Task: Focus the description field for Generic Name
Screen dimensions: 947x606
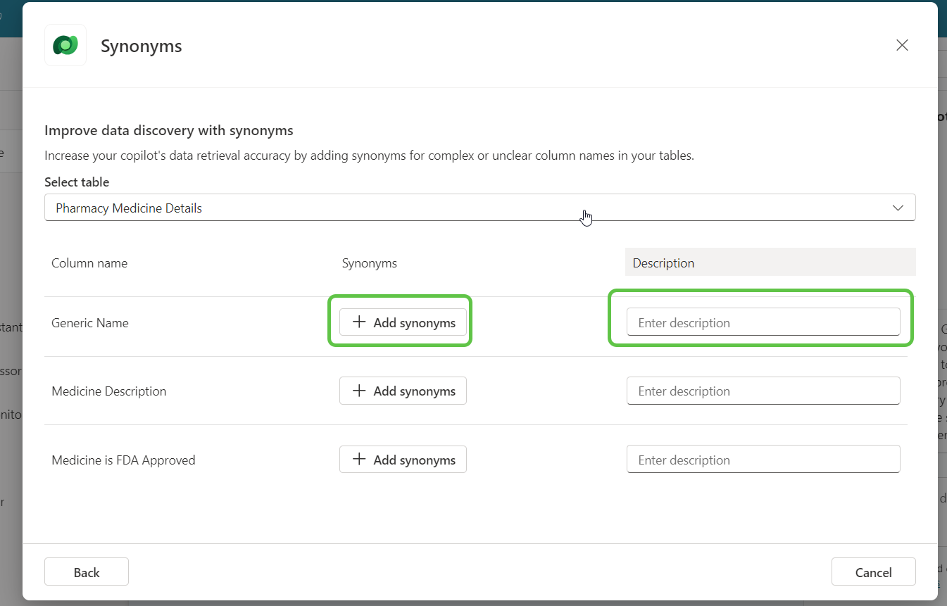Action: point(763,322)
